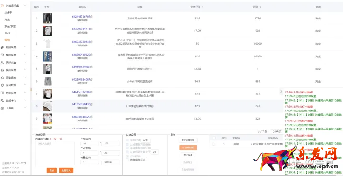Click the toolbox icon at sidebar bottom
Screen dimensions: 343x176
(x=2, y=108)
